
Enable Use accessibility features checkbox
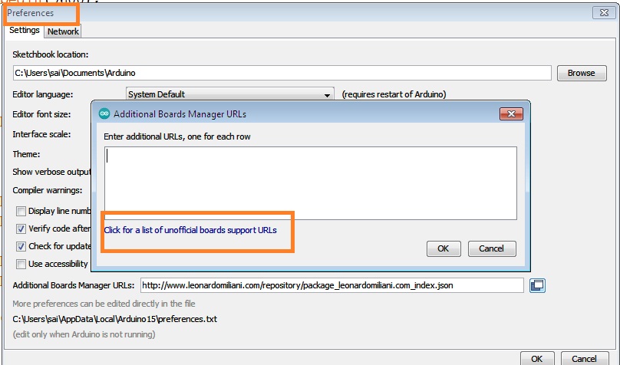21,264
